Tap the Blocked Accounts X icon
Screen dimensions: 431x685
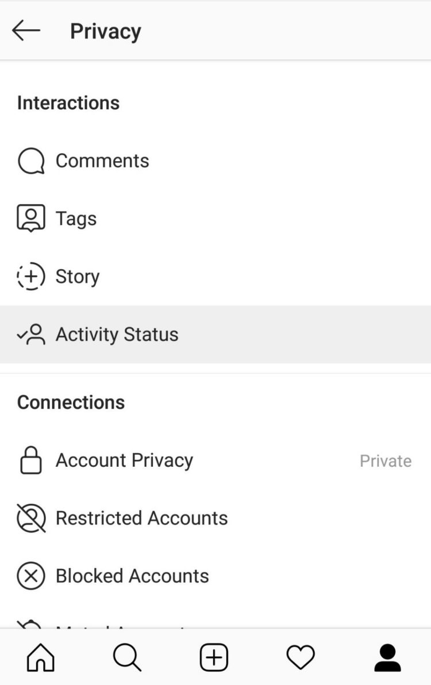pos(31,576)
